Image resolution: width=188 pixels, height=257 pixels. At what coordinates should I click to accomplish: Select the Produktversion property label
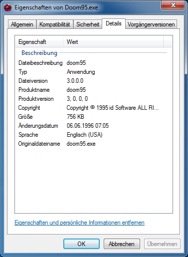tap(36, 99)
